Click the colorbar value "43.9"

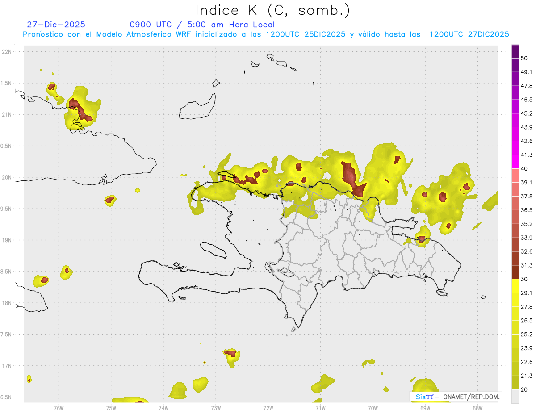click(527, 127)
